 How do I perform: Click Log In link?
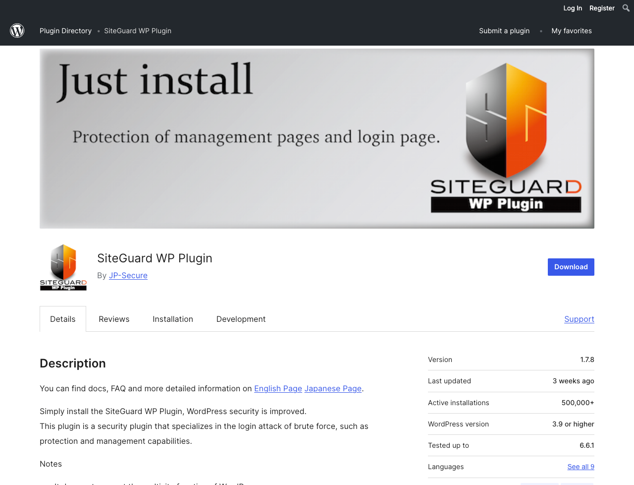click(x=573, y=8)
